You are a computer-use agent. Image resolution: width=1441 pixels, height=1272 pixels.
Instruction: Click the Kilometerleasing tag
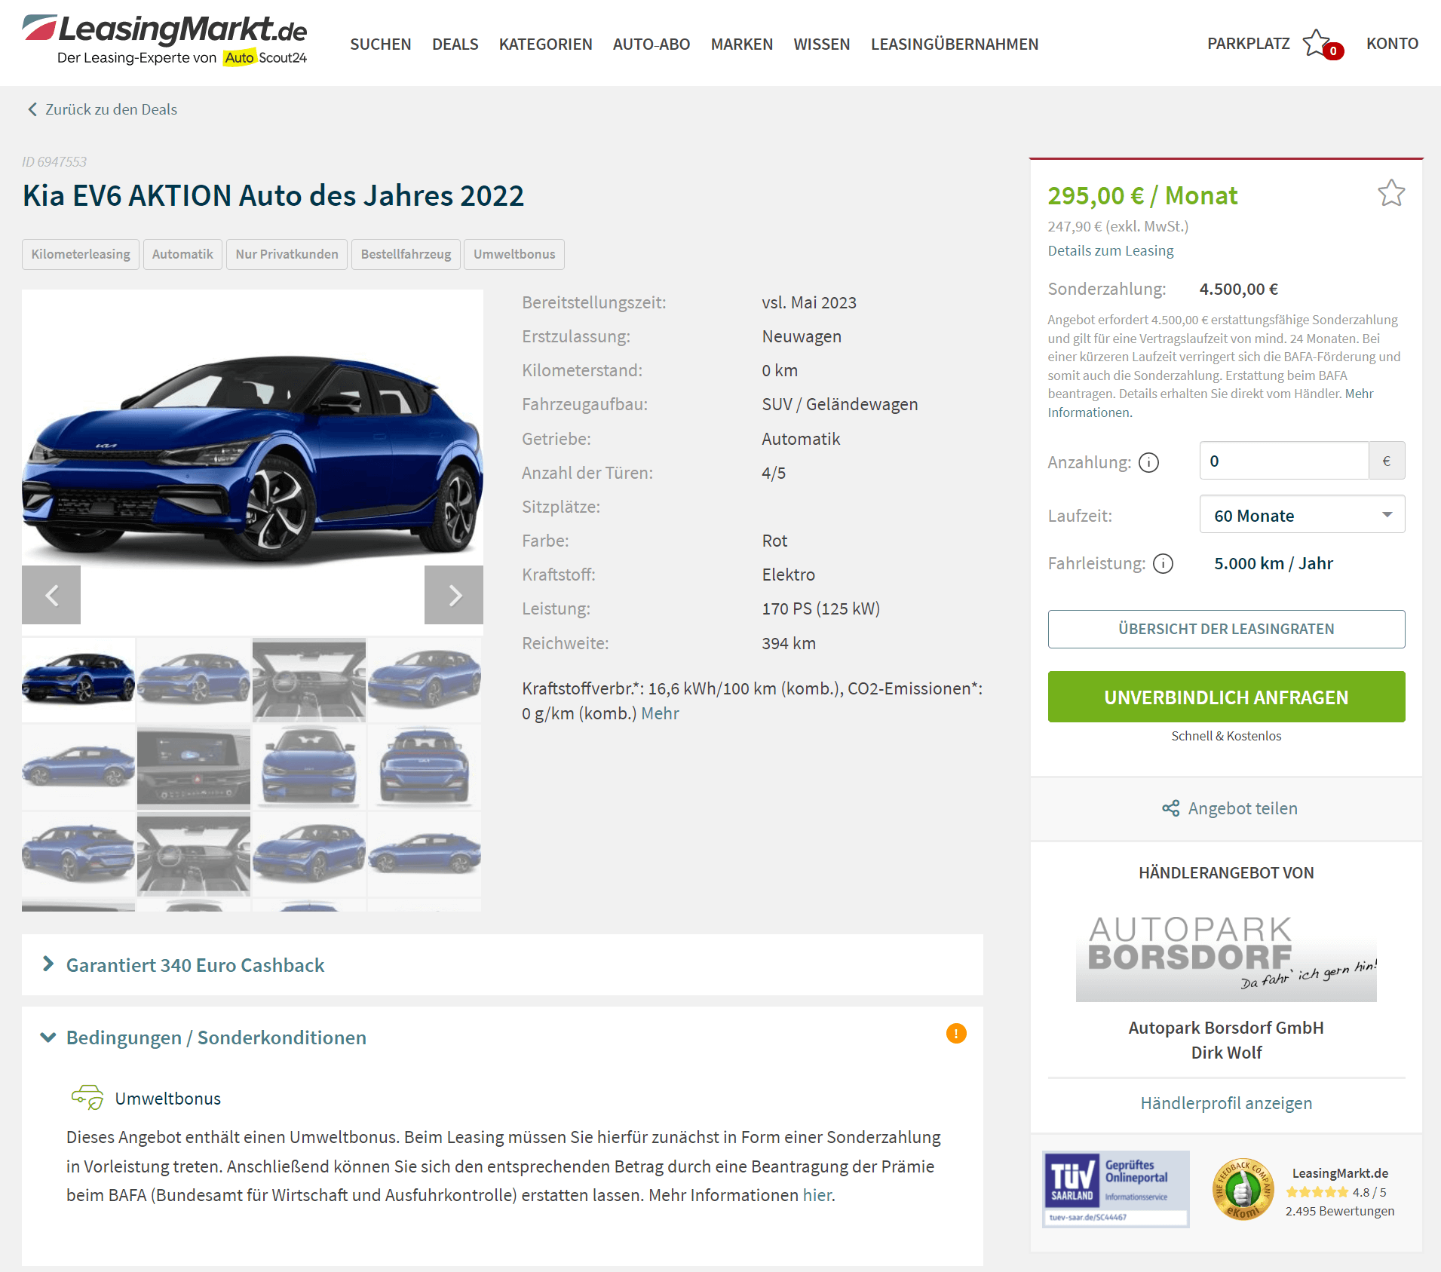tap(81, 254)
